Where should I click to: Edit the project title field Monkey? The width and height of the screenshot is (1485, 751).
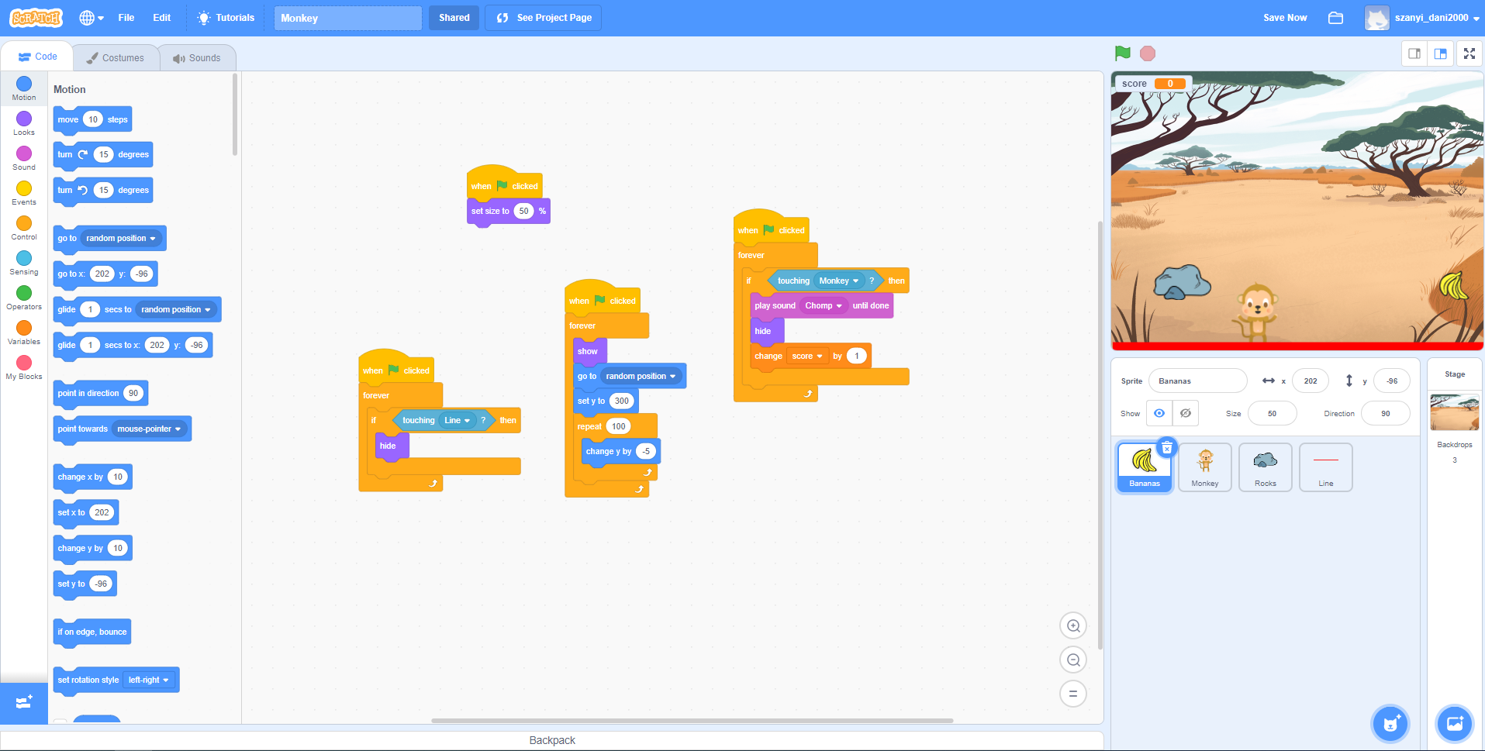348,18
